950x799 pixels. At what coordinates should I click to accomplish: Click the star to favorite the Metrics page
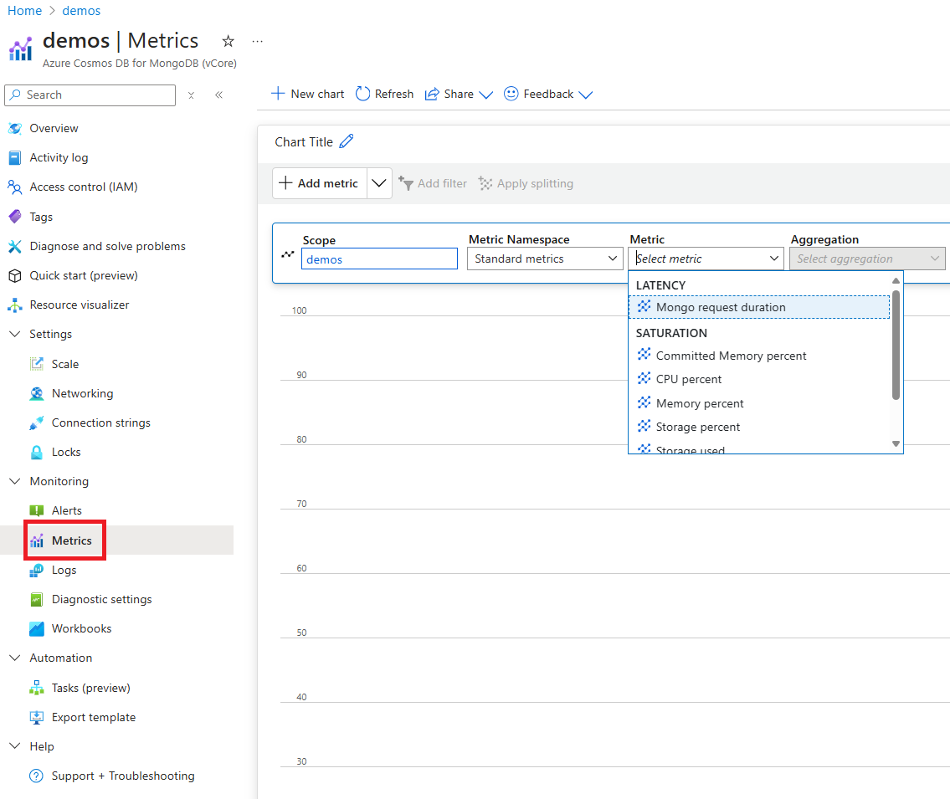[227, 40]
